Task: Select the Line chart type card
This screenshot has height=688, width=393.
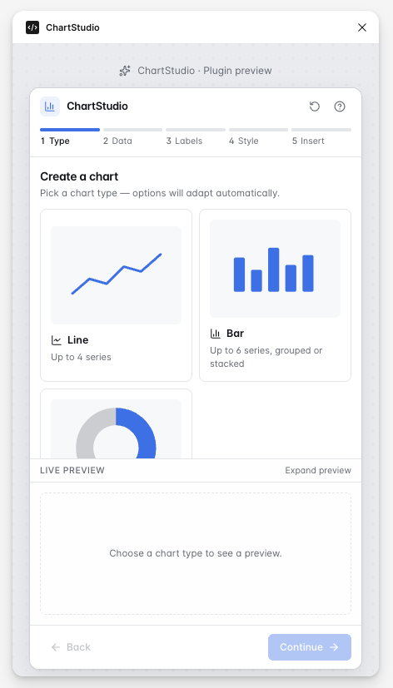Action: coord(116,295)
